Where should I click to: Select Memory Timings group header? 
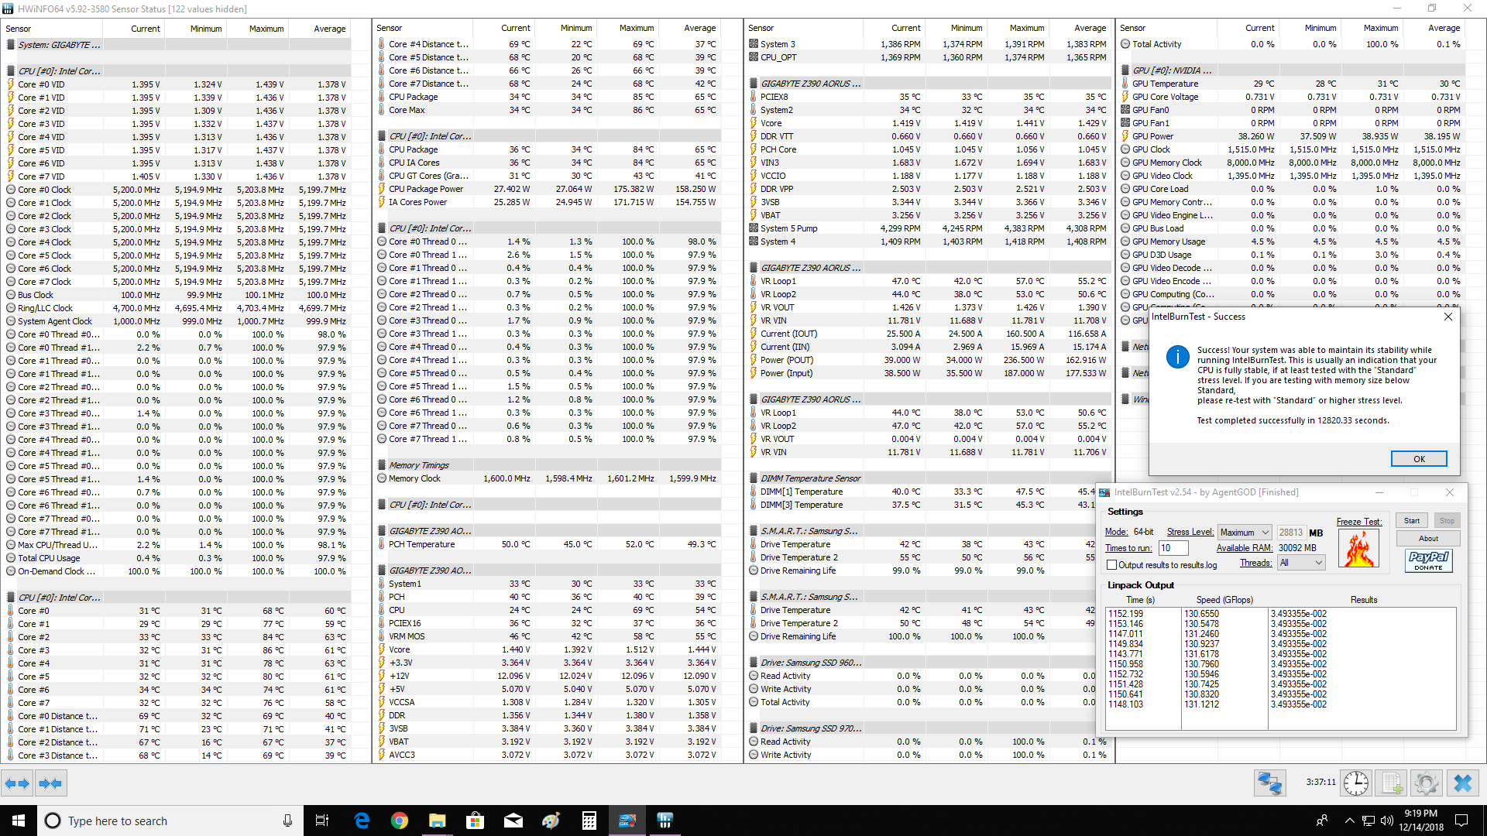point(548,465)
